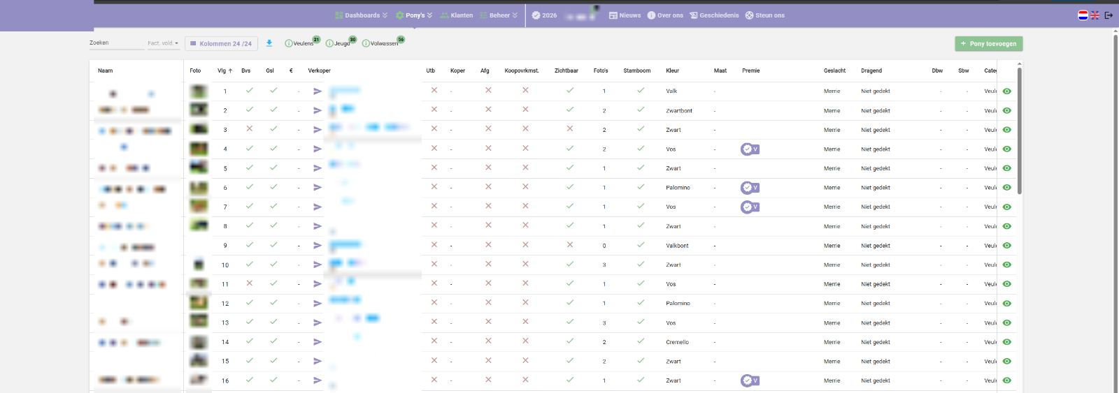Click the Gsl checkmark in row 2
This screenshot has height=393, width=1119.
coord(273,110)
